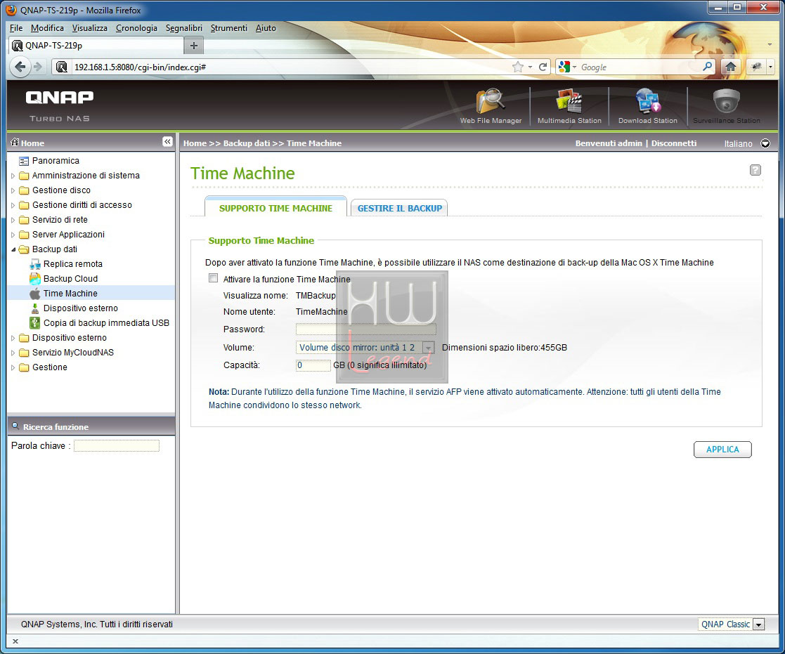Open the Aiuto menu
The height and width of the screenshot is (654, 785).
(266, 28)
